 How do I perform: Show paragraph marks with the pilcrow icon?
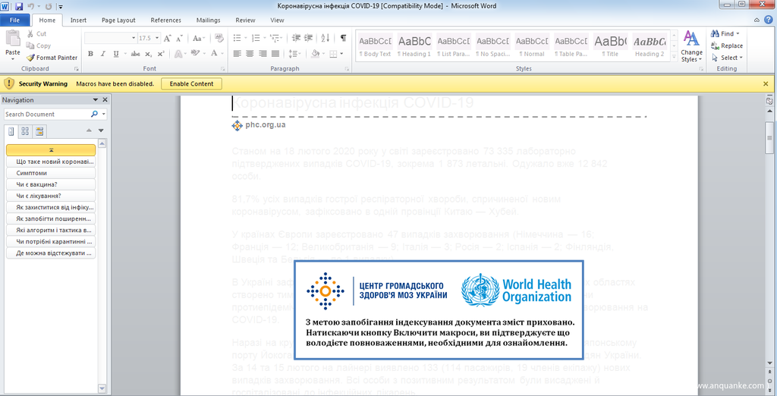[x=343, y=38]
